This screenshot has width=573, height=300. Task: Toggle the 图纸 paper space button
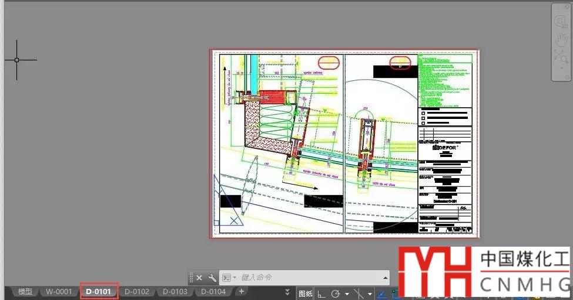[306, 294]
